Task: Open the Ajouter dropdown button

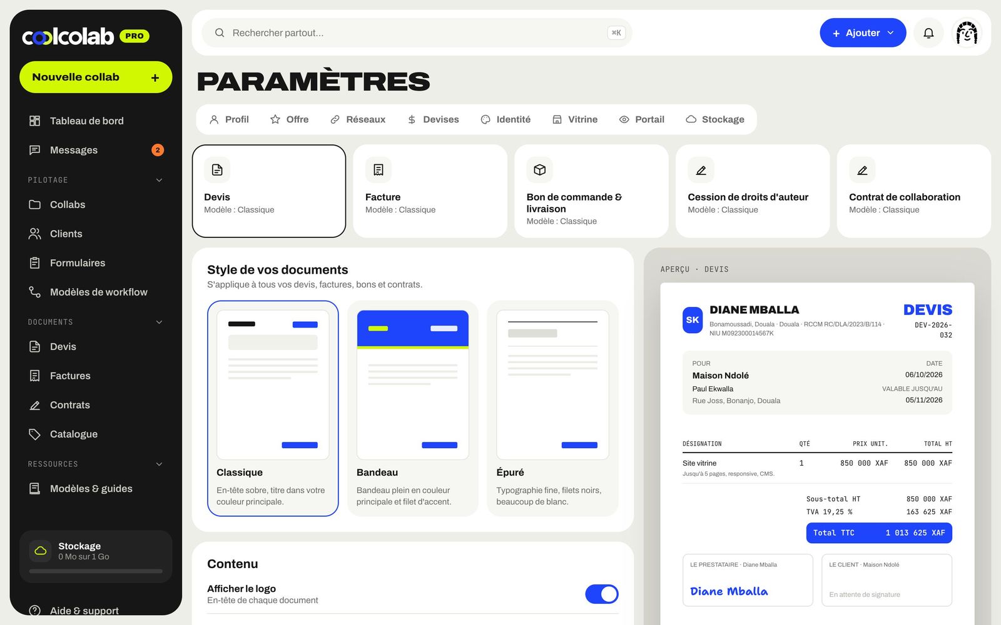Action: tap(863, 33)
